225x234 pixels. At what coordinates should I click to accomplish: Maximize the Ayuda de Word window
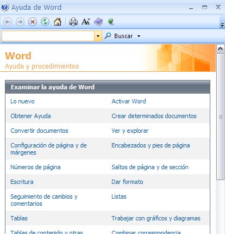click(x=204, y=7)
